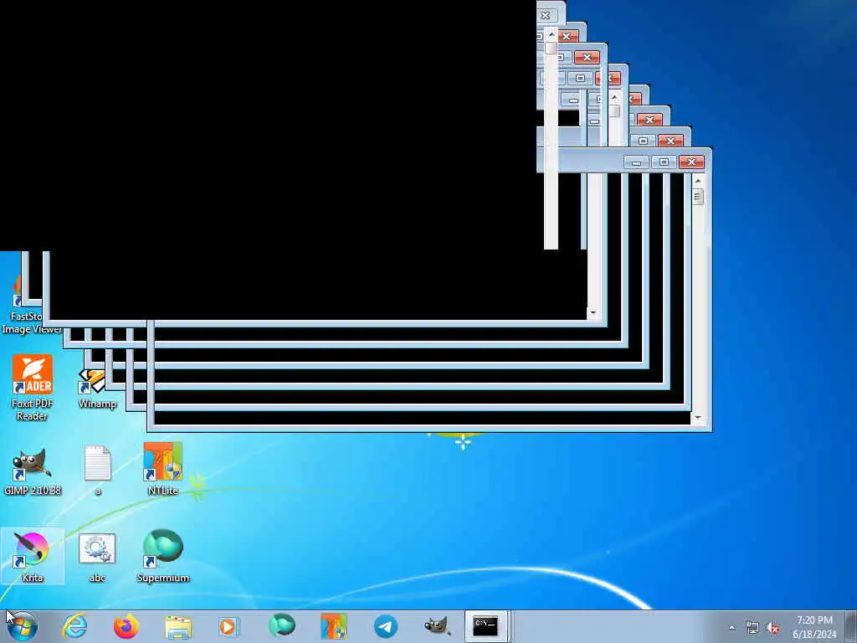Launch Internet Explorer from the taskbar
857x643 pixels.
point(74,626)
